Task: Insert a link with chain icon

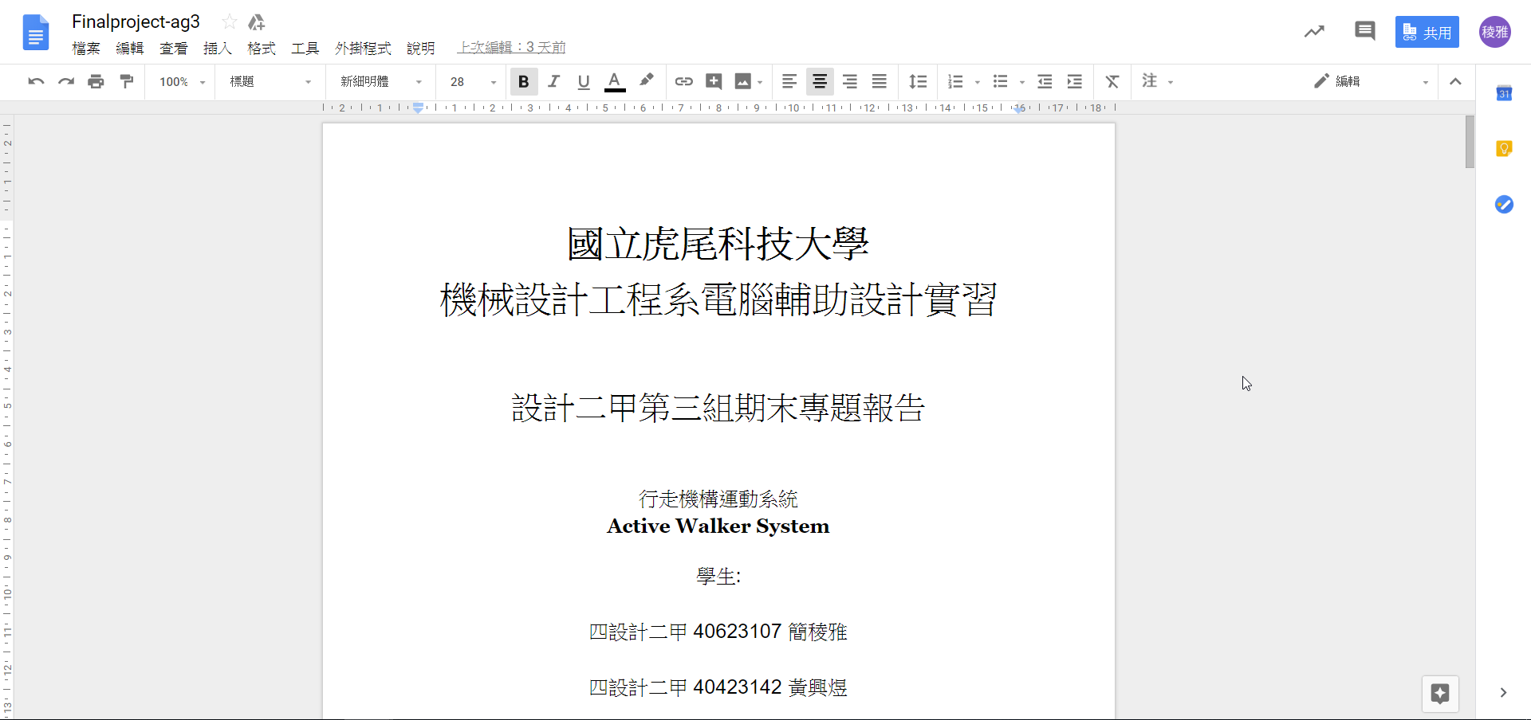Action: (x=684, y=81)
